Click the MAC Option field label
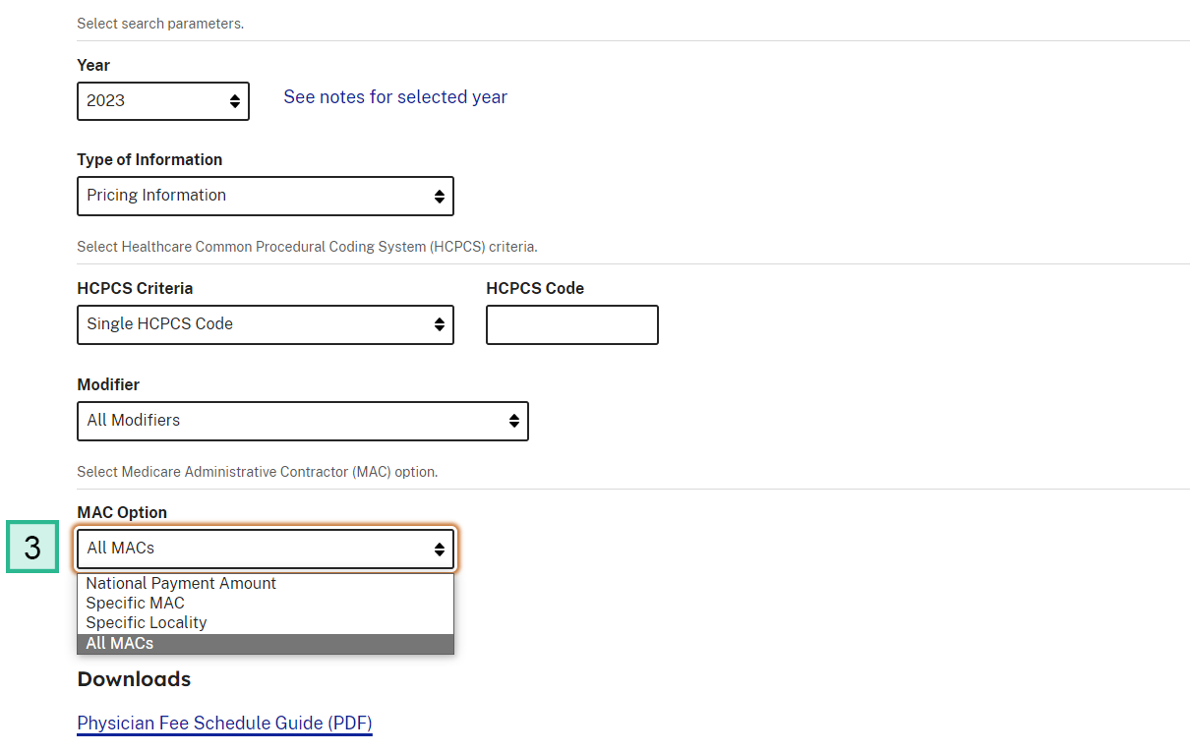 122,512
